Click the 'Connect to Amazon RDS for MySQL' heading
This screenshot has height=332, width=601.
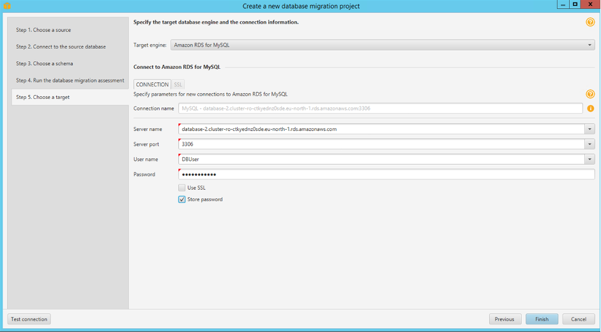[x=177, y=67]
